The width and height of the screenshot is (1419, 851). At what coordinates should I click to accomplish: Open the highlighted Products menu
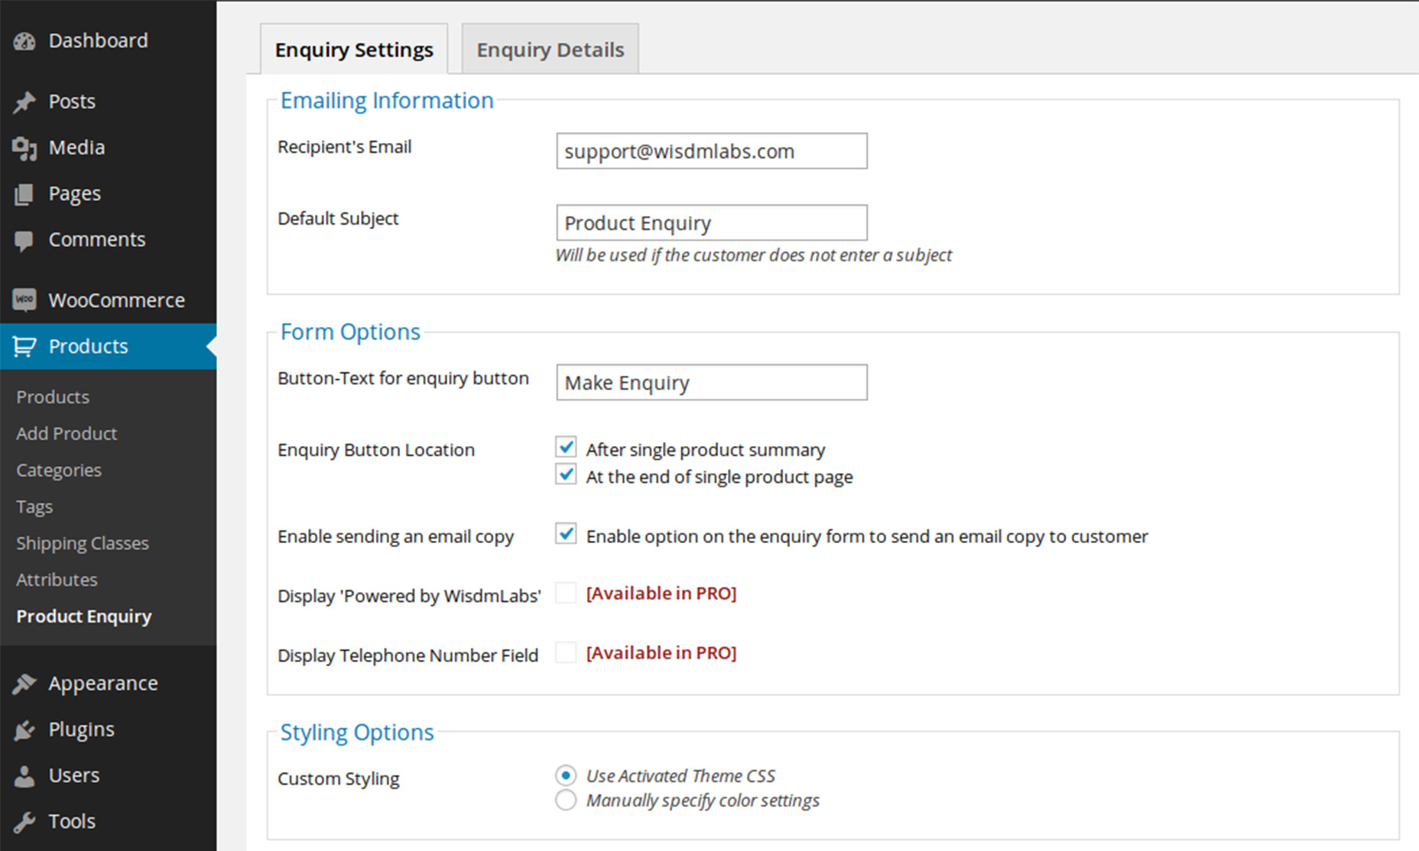click(109, 346)
